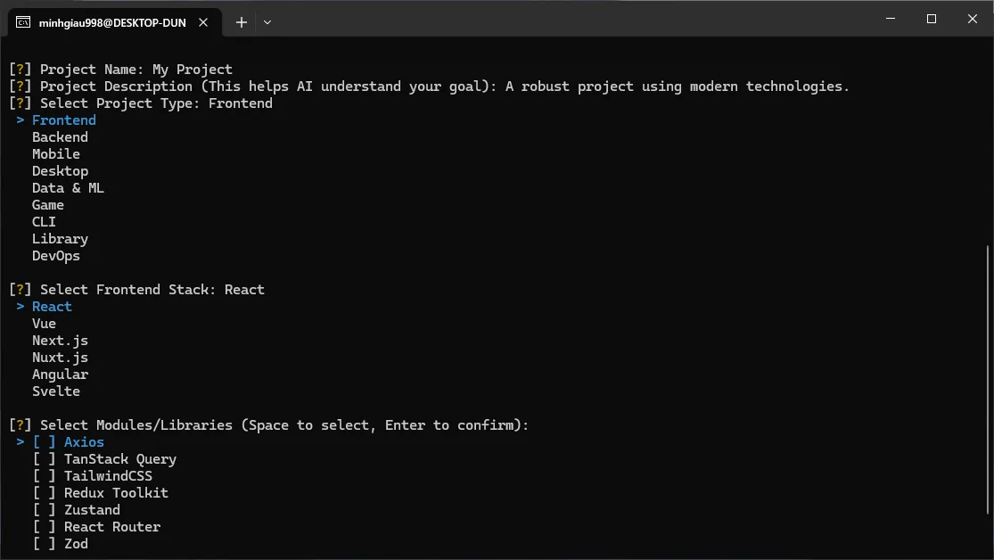Viewport: 994px width, 560px height.
Task: Choose the Mobile project type
Action: 55,153
